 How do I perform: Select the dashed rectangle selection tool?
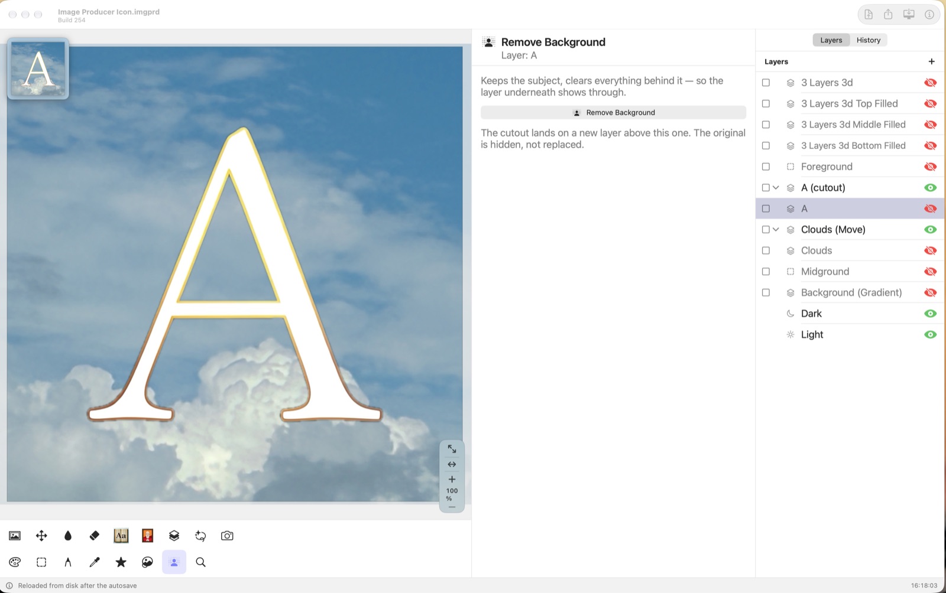[41, 562]
